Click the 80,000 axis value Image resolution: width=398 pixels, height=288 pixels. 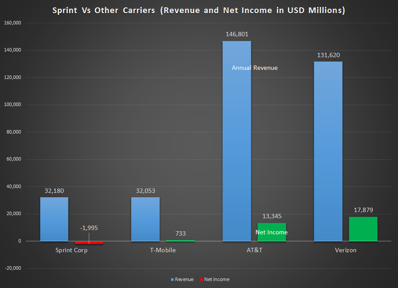pyautogui.click(x=14, y=132)
